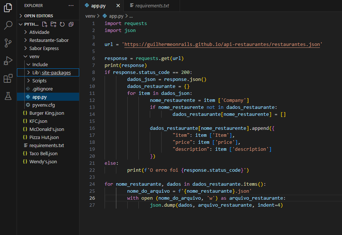Image resolution: width=342 pixels, height=235 pixels.
Task: Open the Explorer view in activity bar
Action: coord(8,8)
